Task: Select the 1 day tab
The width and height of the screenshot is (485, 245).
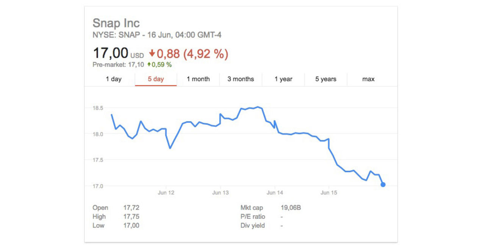Action: (114, 79)
